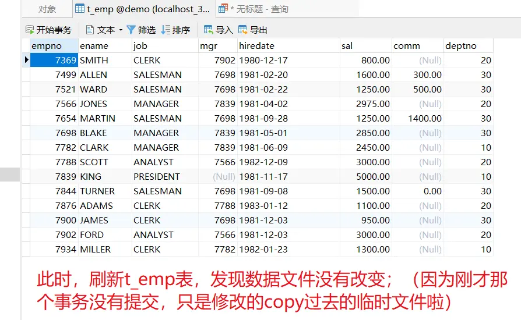This screenshot has width=521, height=320.
Task: Select the JAMES name cell
Action: point(105,220)
